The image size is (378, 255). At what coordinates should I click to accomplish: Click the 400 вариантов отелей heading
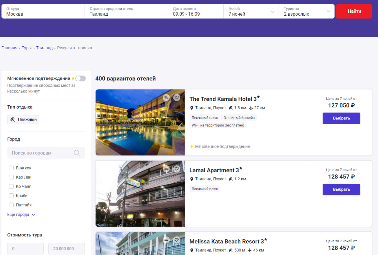(126, 79)
